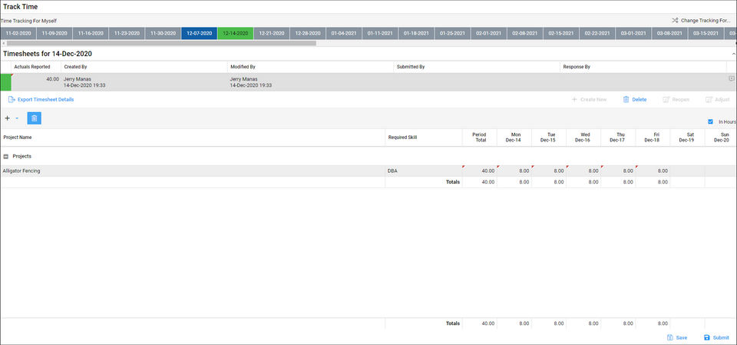Collapse the Timesheets section with the chevron
This screenshot has width=737, height=345.
[734, 54]
